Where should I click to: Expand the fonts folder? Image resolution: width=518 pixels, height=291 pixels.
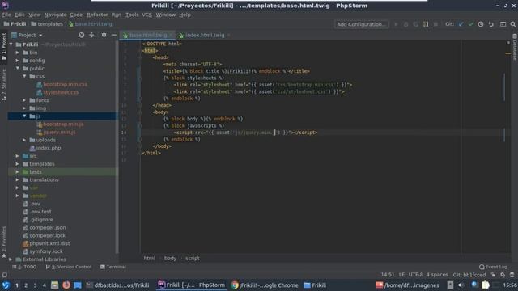[x=24, y=100]
